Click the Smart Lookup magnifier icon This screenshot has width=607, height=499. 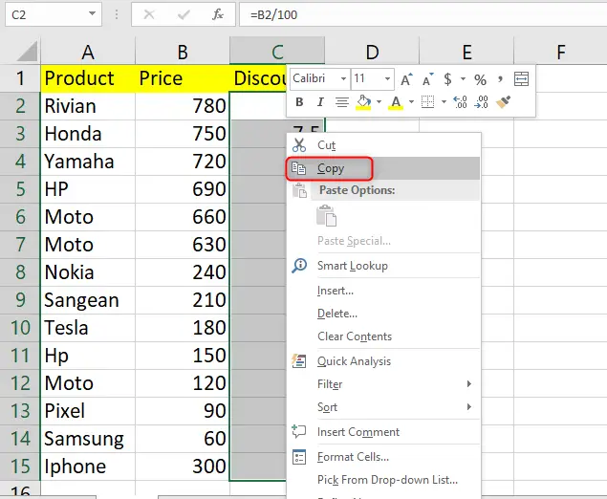pos(299,266)
